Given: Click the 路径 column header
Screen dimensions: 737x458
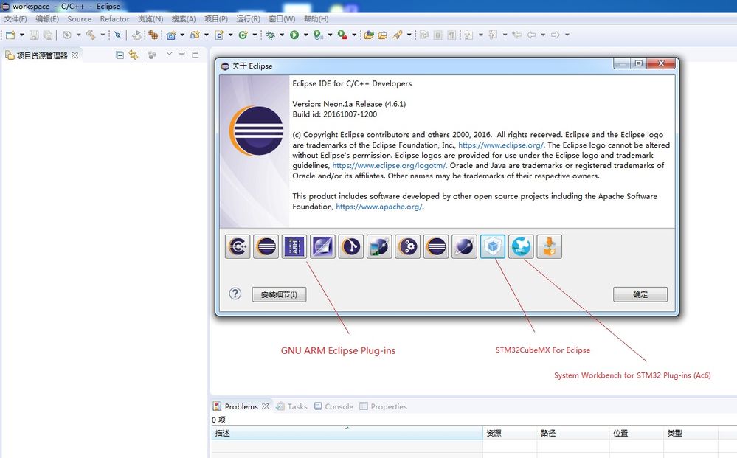Looking at the screenshot, I should 573,433.
